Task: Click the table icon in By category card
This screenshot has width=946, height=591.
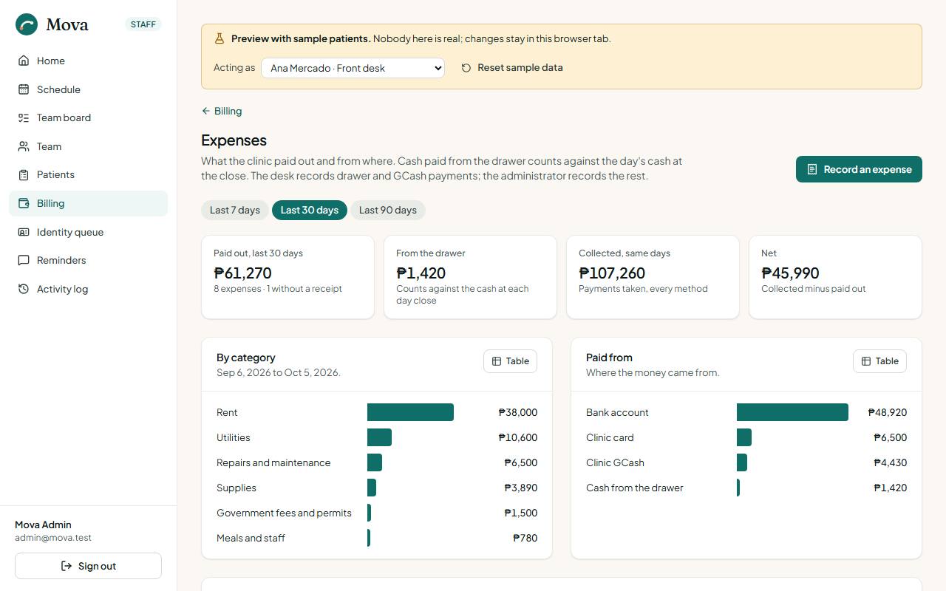Action: pos(497,361)
